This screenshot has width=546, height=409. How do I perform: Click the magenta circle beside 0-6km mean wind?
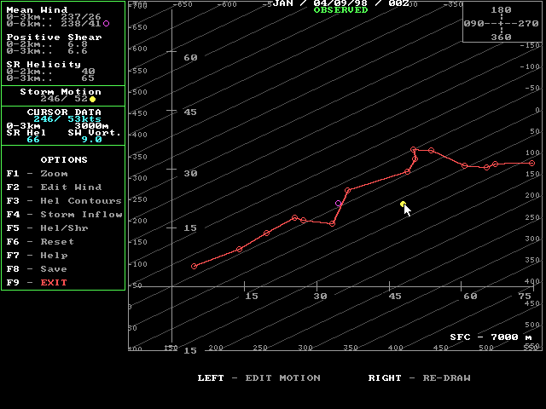coord(106,24)
